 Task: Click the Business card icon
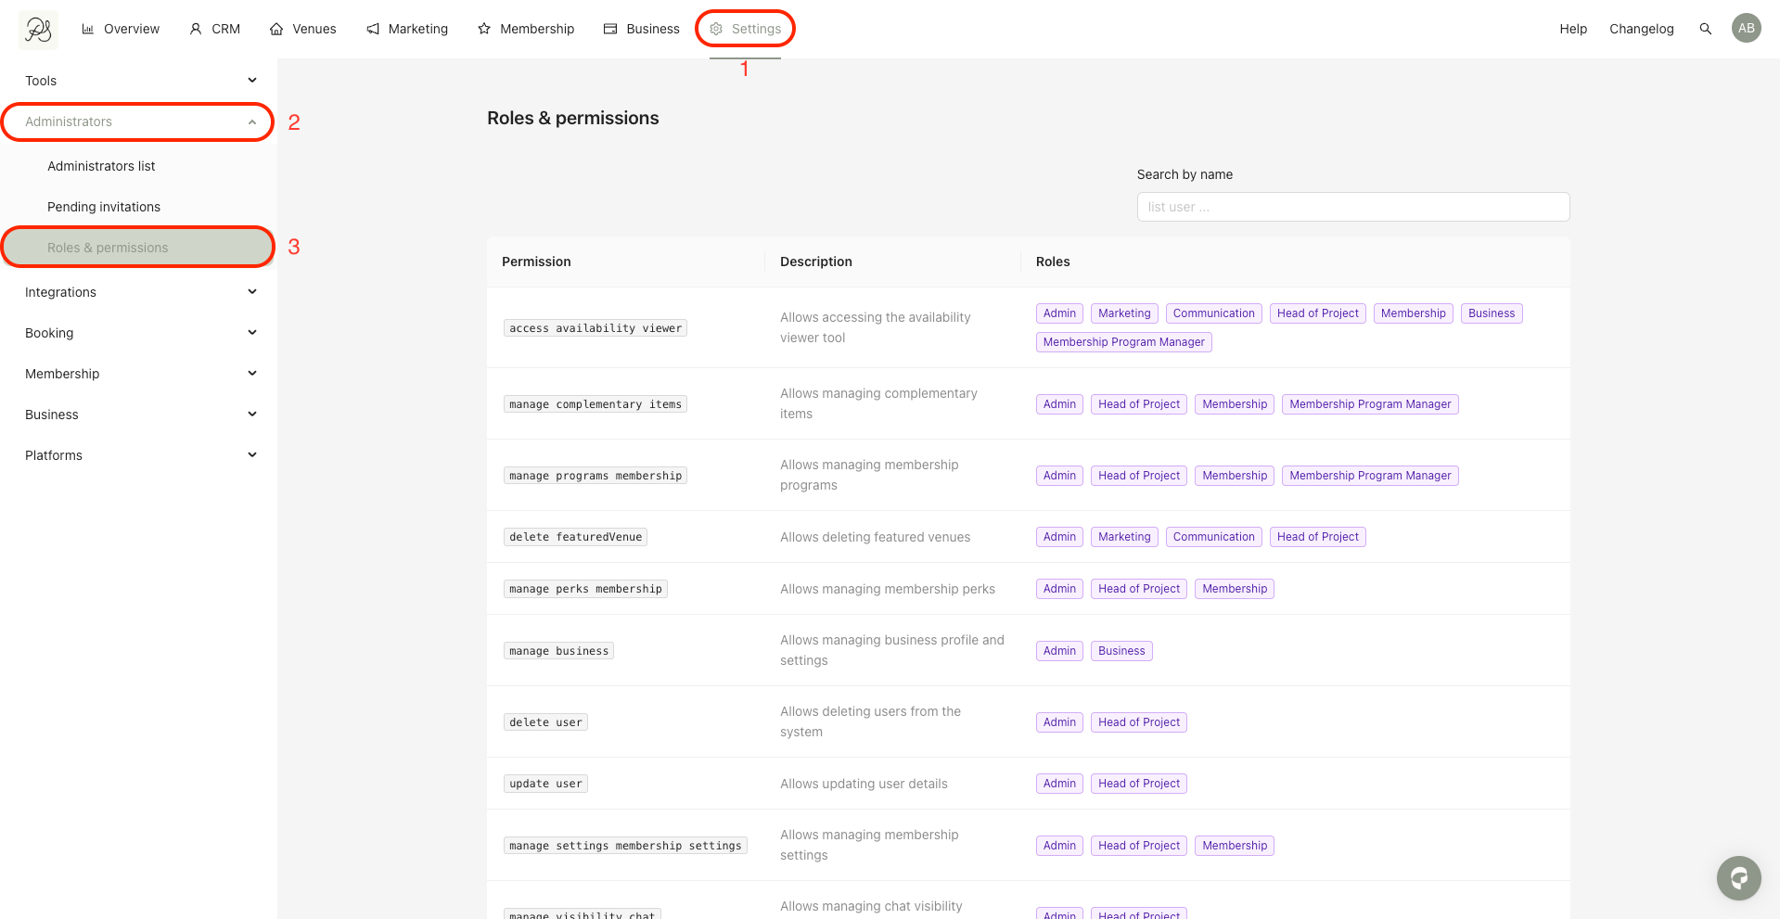[x=610, y=29]
